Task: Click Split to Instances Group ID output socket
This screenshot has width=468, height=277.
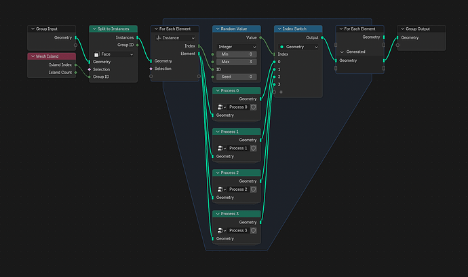Action: click(137, 45)
